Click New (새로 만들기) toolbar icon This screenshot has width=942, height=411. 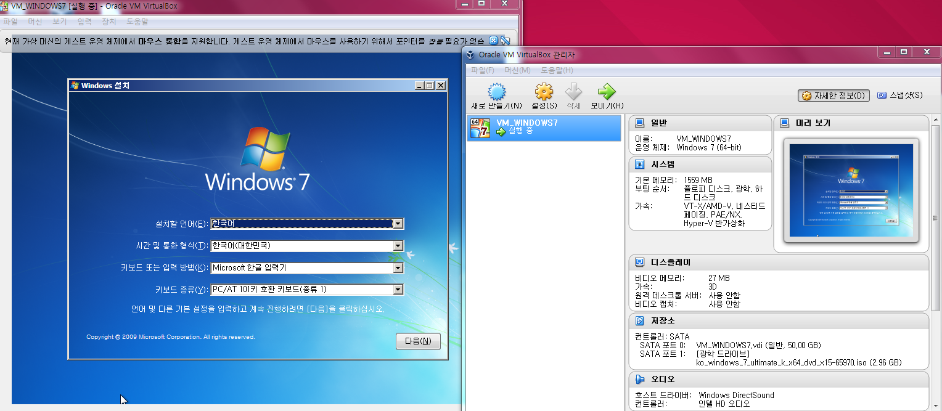[x=497, y=92]
